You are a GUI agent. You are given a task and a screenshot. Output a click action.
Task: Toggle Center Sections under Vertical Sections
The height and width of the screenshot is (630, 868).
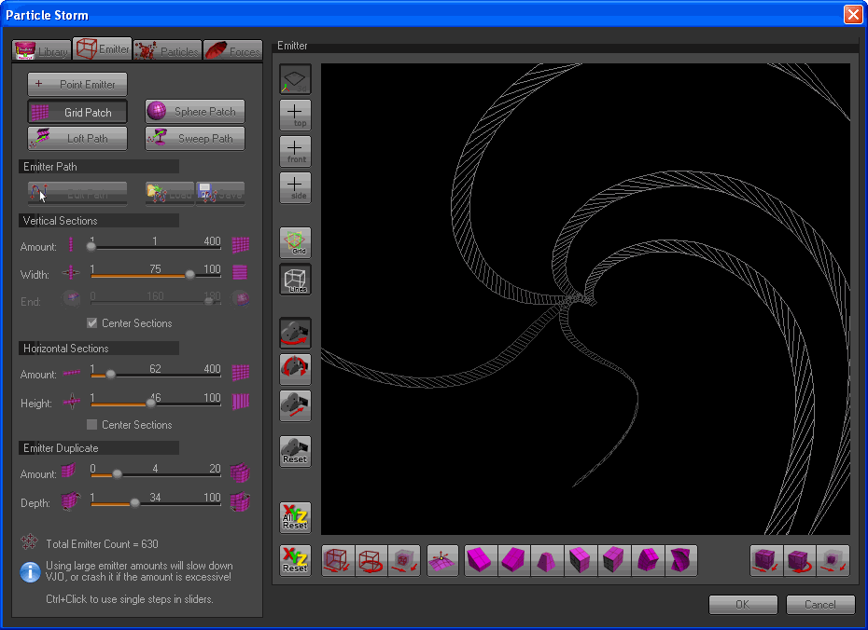click(x=92, y=323)
